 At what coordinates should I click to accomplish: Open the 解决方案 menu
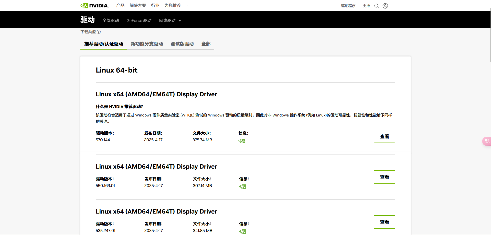coord(138,5)
